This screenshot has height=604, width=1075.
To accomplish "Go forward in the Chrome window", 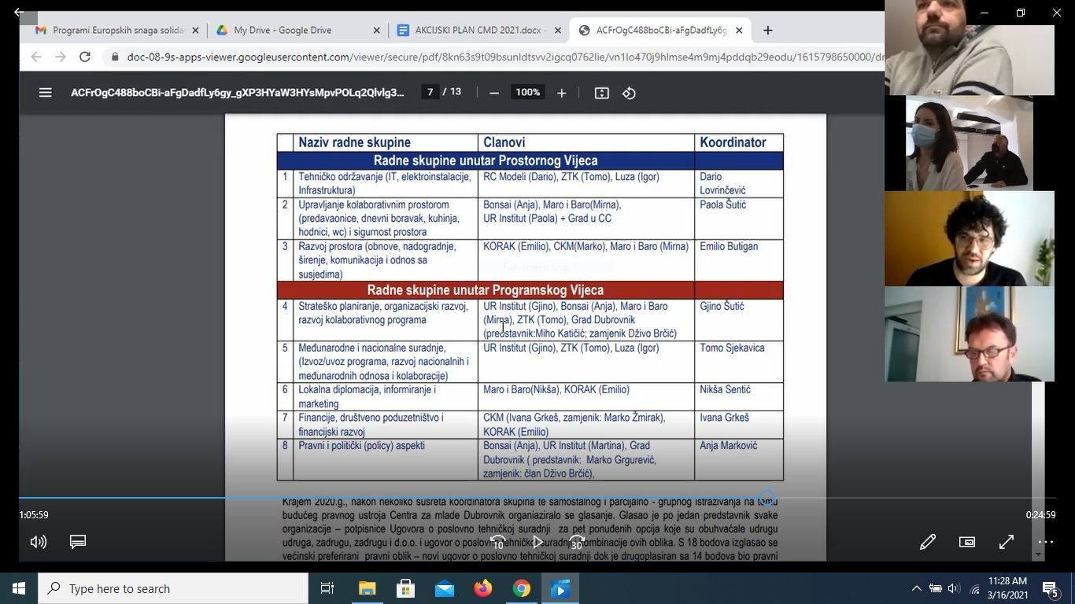I will pos(61,57).
